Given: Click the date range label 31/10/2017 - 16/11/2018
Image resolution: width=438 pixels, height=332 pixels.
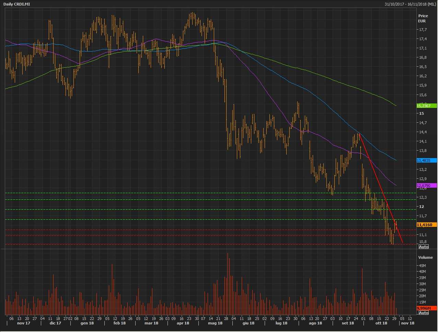Looking at the screenshot, I should click(410, 4).
